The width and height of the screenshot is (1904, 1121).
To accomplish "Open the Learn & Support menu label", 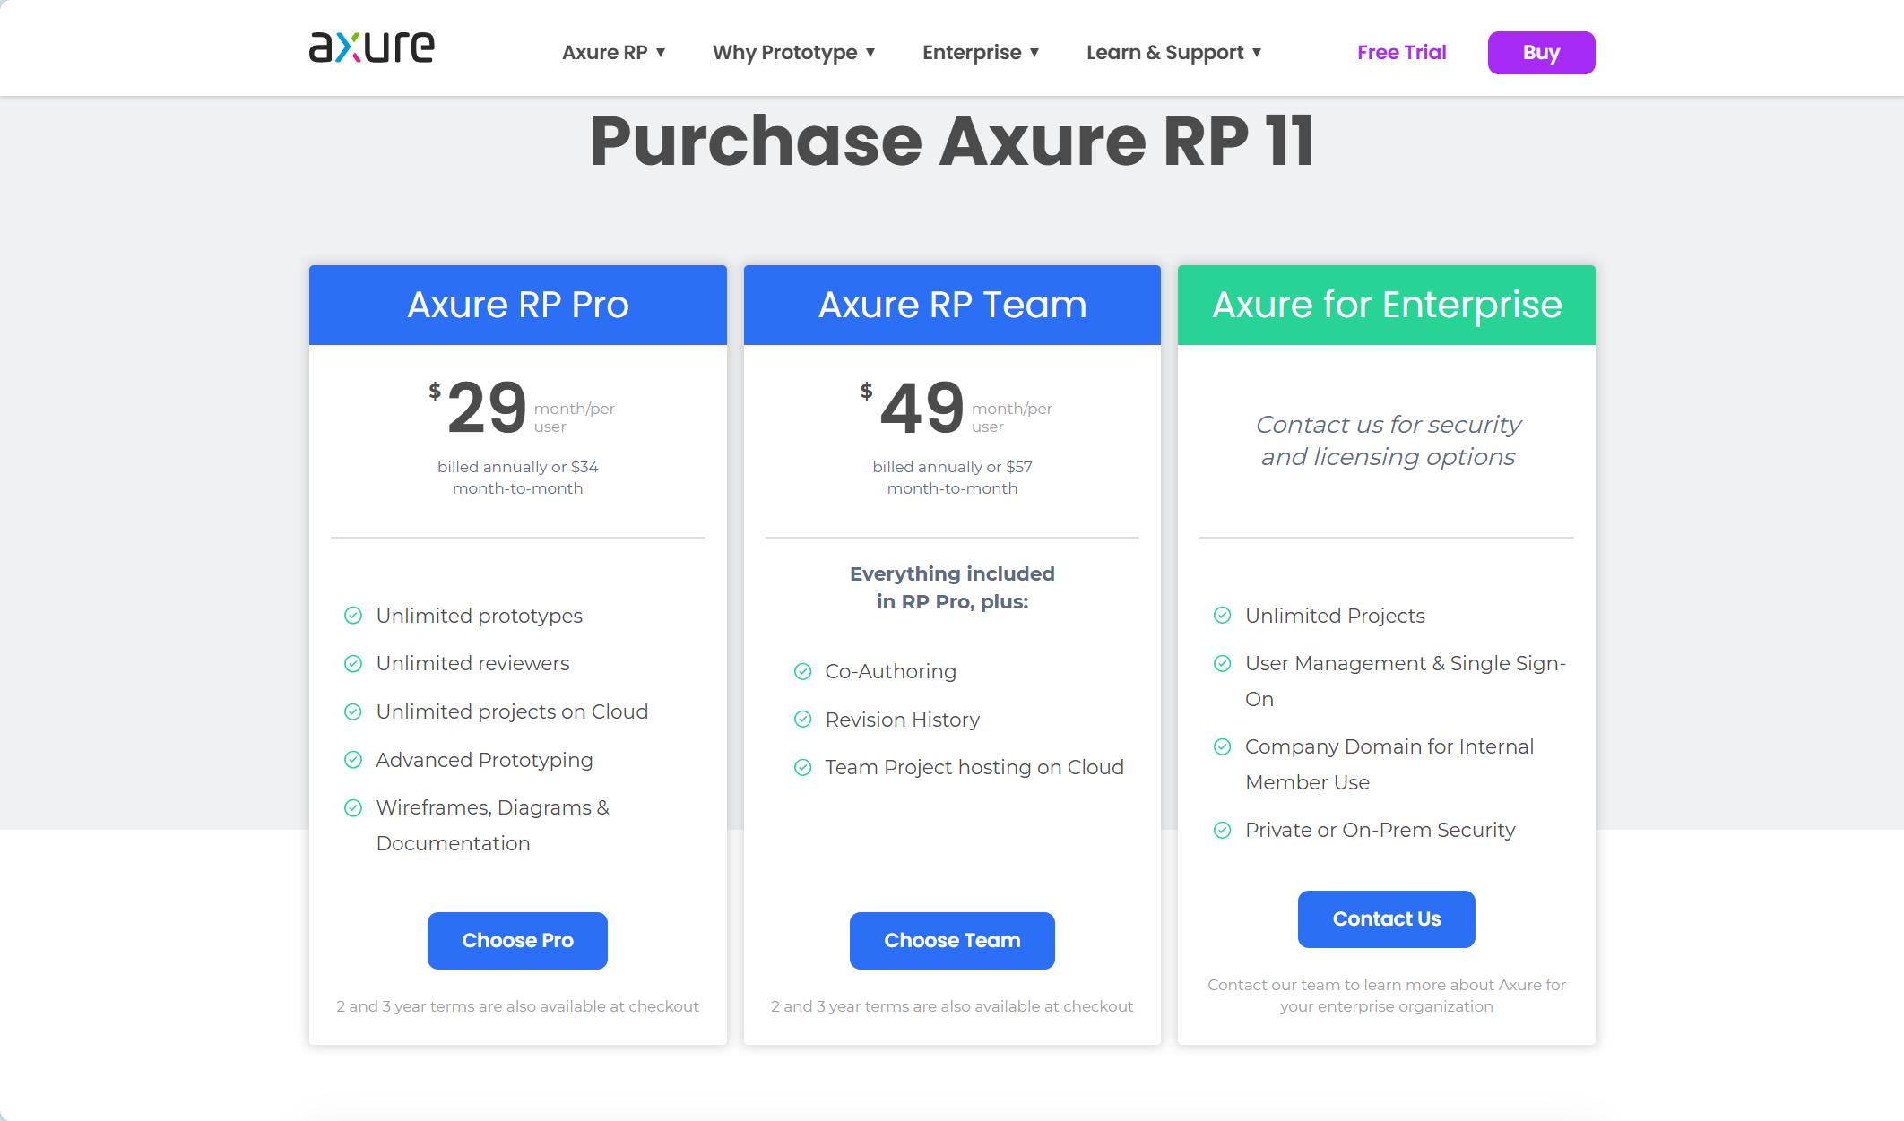I will pyautogui.click(x=1165, y=53).
